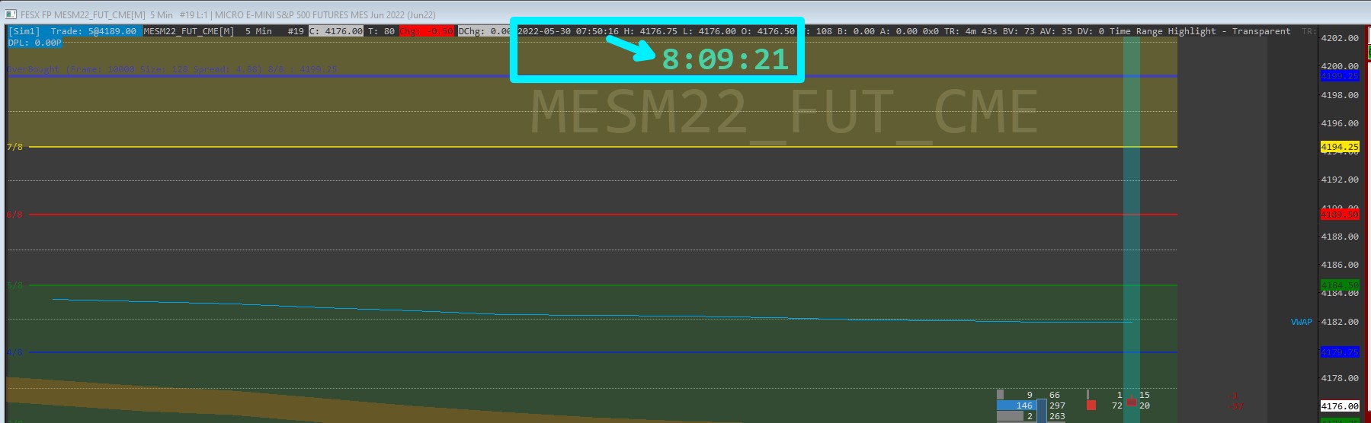Image resolution: width=1371 pixels, height=423 pixels.
Task: Click the 4198.00 price axis label
Action: 1340,95
